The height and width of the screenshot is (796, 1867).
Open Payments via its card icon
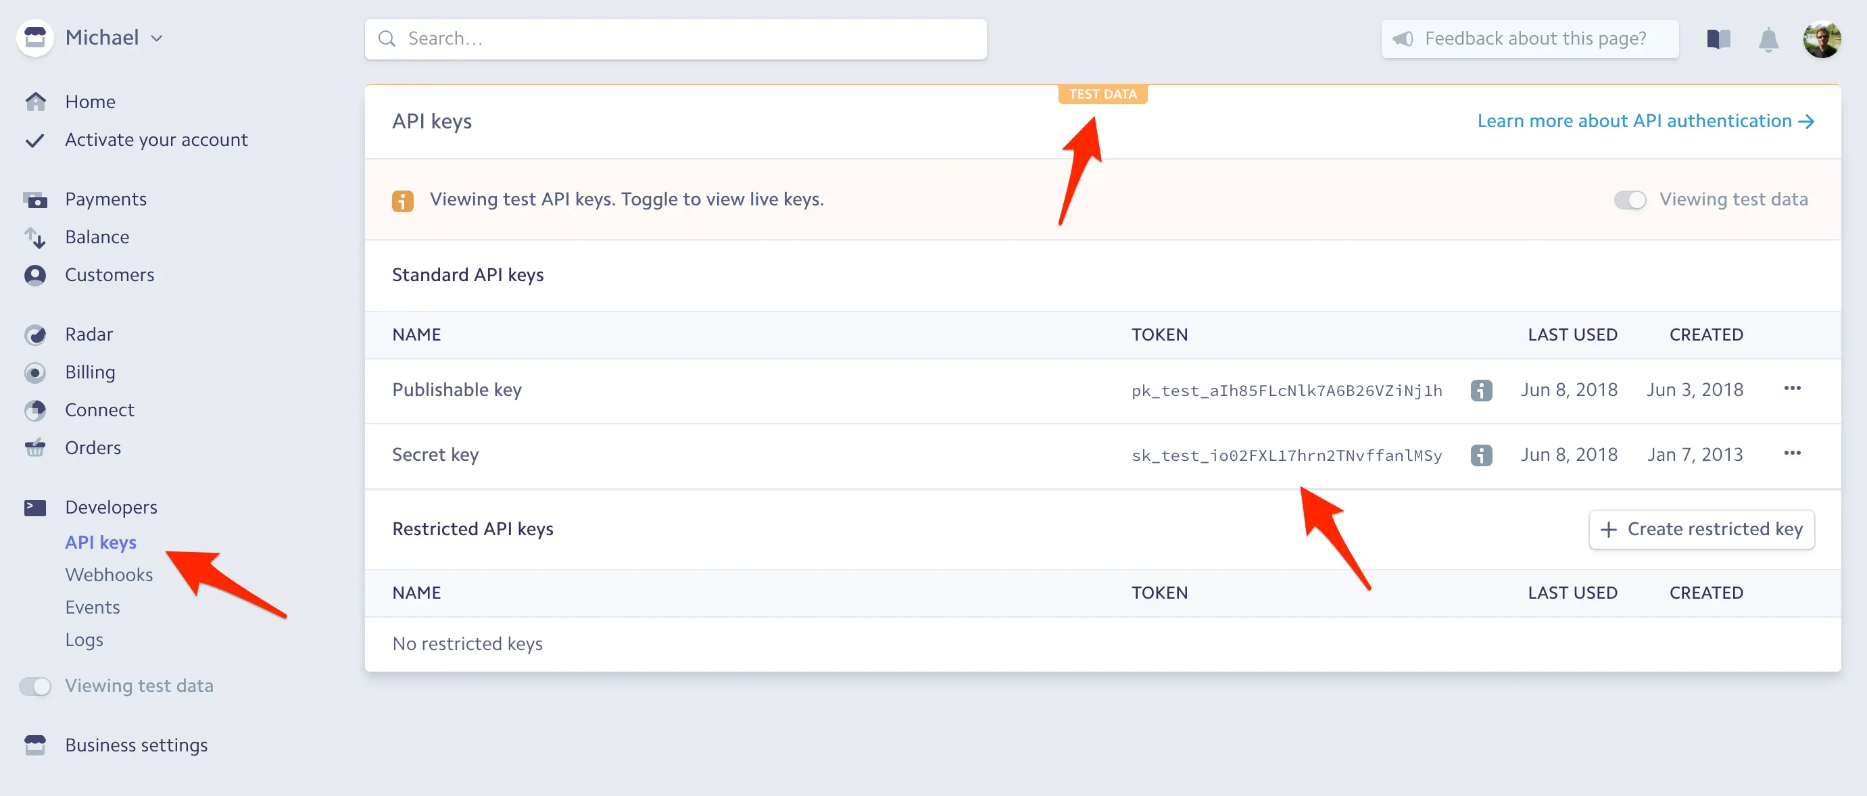pyautogui.click(x=34, y=199)
